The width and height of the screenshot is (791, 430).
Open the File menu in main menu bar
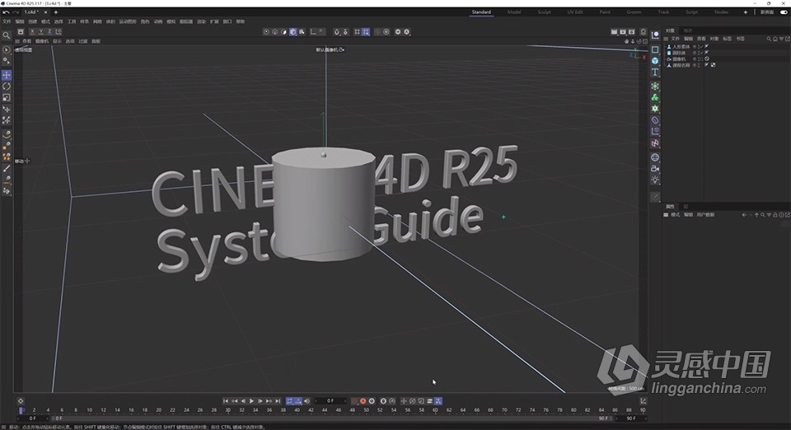tap(7, 21)
